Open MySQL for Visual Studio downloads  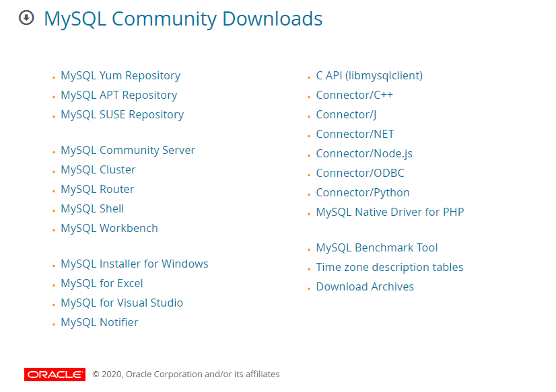122,303
